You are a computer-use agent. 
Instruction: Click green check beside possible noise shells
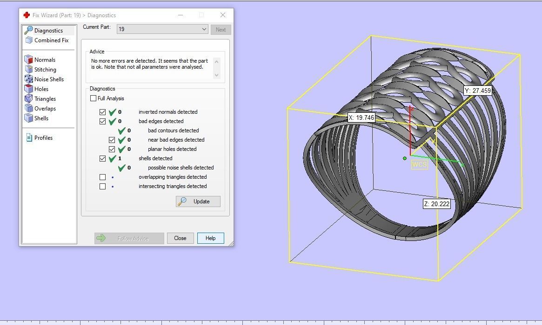(x=122, y=168)
